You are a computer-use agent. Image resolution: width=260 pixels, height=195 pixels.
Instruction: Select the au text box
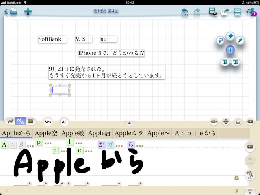(x=108, y=39)
